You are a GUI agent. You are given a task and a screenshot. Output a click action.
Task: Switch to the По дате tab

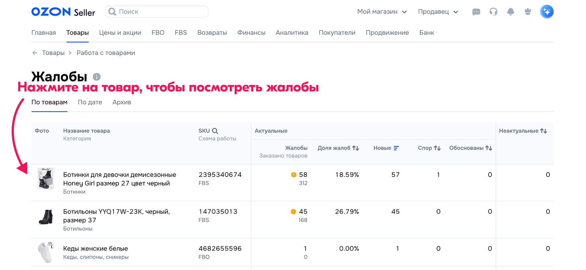click(90, 102)
